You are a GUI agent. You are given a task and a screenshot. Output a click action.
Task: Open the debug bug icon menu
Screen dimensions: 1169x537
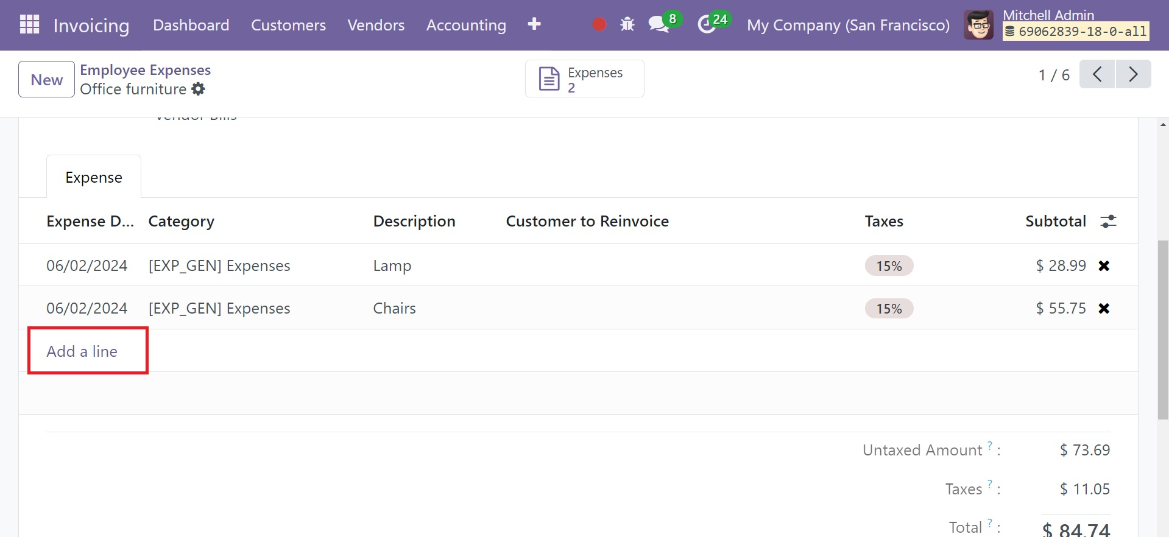(627, 24)
